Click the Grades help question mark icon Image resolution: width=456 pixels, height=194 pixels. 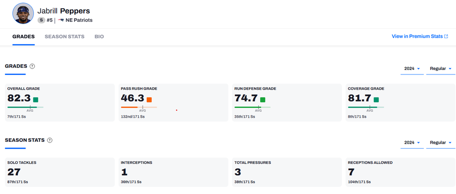32,66
